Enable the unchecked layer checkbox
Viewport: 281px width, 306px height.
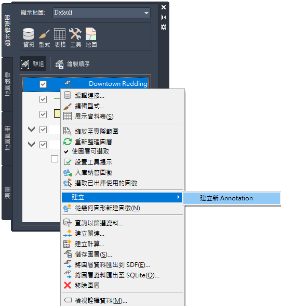tap(55, 159)
